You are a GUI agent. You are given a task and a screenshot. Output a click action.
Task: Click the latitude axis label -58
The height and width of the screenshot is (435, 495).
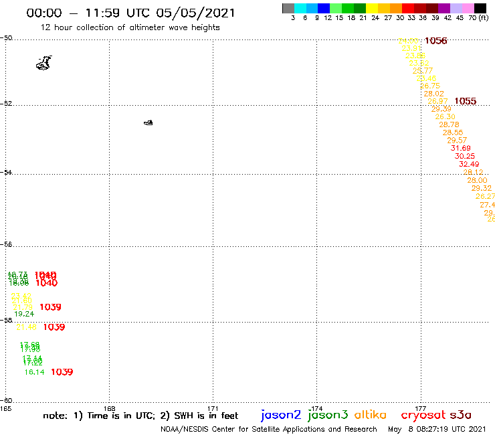pos(6,321)
